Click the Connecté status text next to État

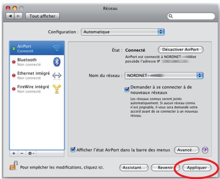[x=135, y=50]
